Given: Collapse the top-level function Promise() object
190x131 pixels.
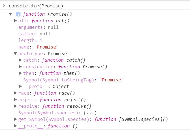Looking at the screenshot, I should click(x=10, y=14).
